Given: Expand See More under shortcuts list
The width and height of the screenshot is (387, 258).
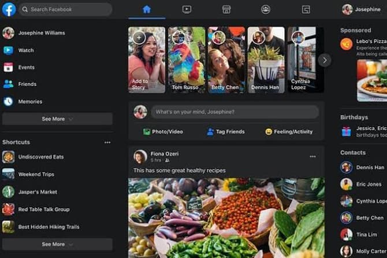Looking at the screenshot, I should click(57, 244).
